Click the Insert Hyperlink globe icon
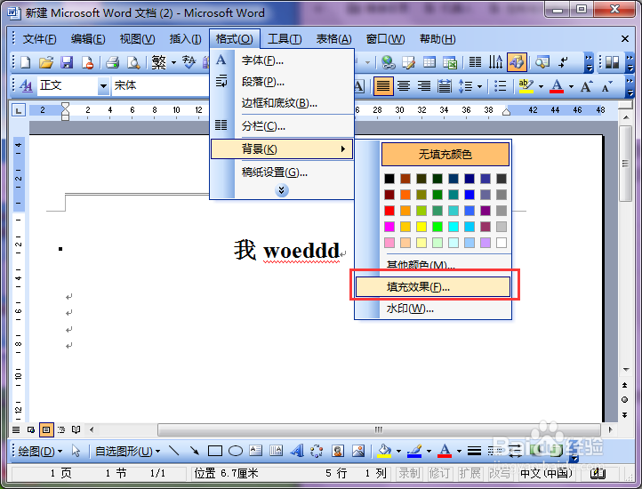642x489 pixels. (389, 62)
